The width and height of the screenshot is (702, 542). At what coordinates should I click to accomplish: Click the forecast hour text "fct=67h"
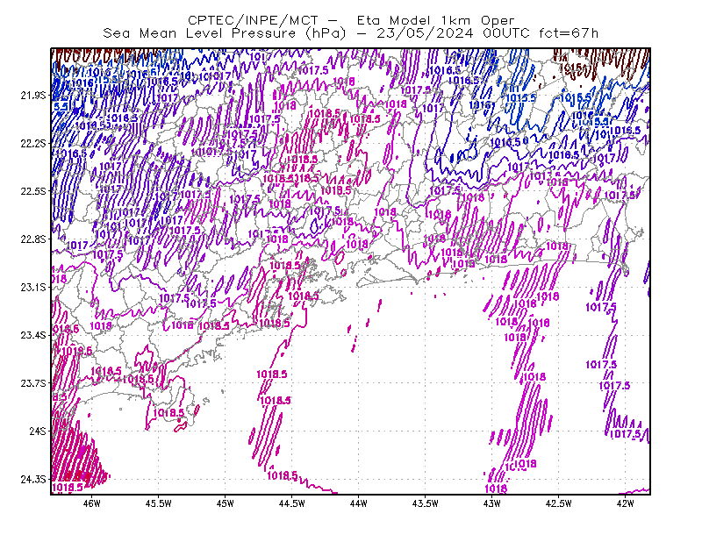pos(569,33)
